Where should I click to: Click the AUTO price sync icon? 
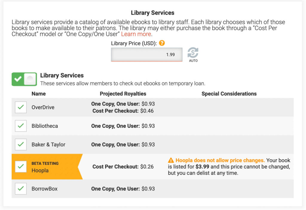point(193,53)
